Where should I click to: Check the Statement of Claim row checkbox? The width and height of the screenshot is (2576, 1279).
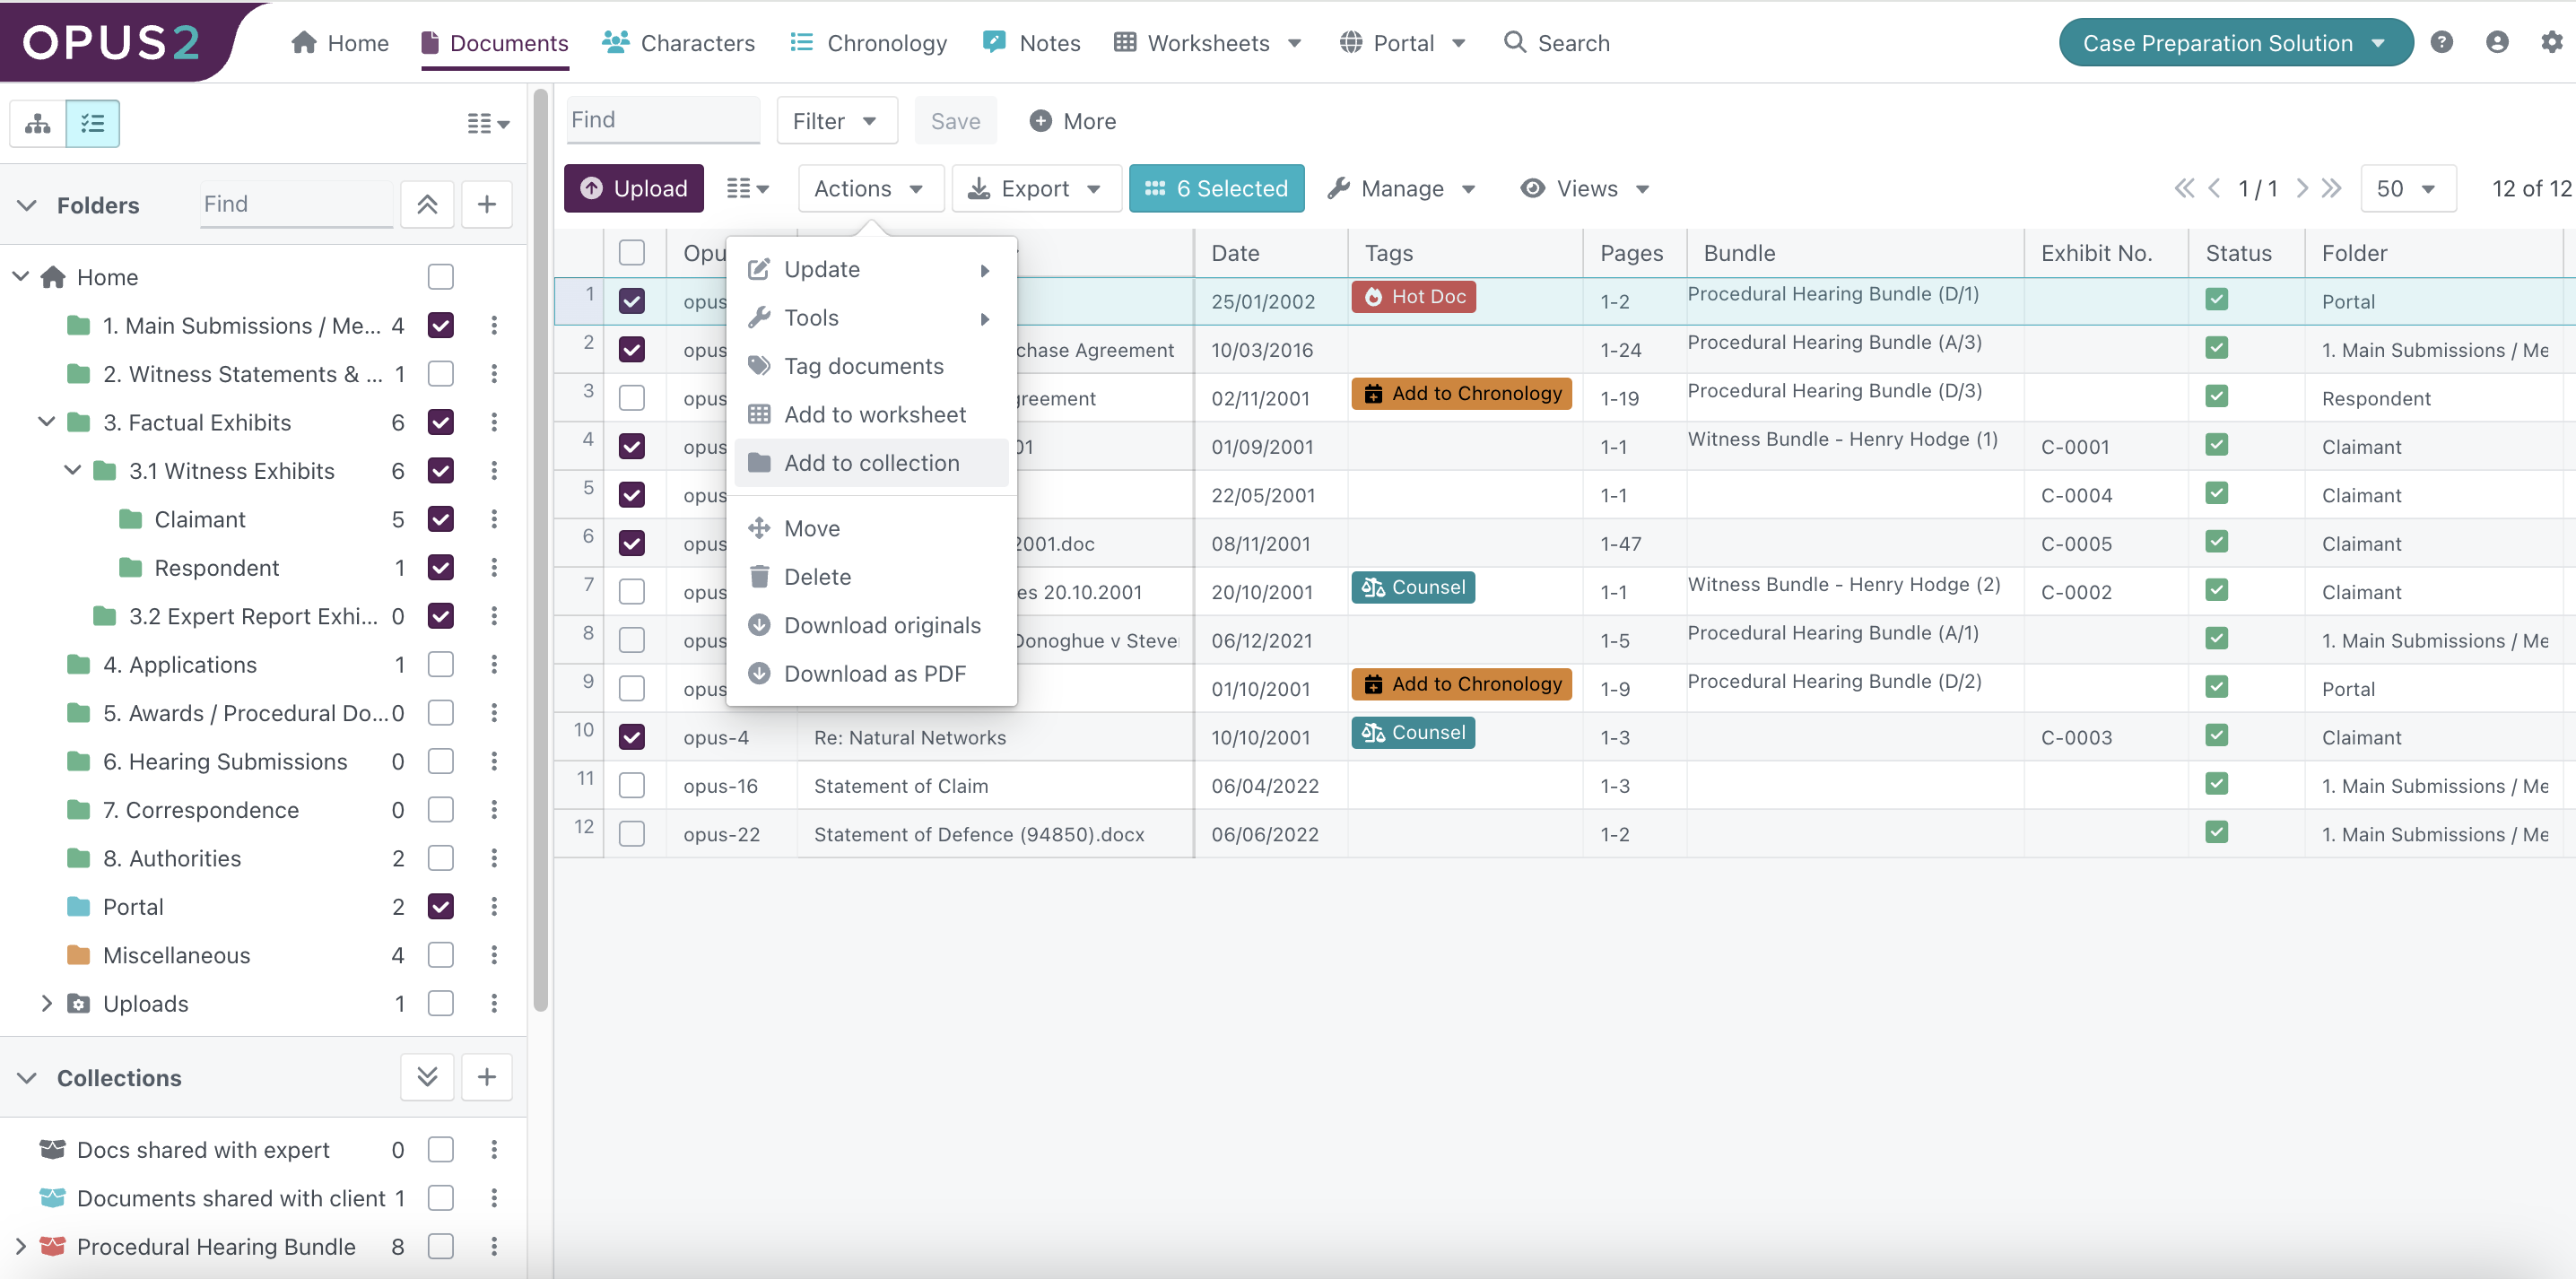pyautogui.click(x=631, y=786)
